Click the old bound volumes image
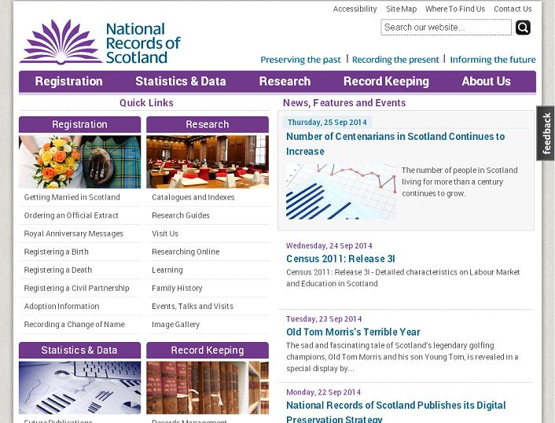555x423 pixels. pyautogui.click(x=208, y=388)
